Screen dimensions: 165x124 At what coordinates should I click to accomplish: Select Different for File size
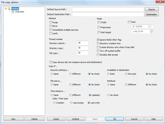71,84
